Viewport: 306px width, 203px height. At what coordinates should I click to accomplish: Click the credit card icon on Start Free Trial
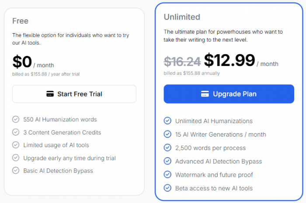click(x=50, y=94)
